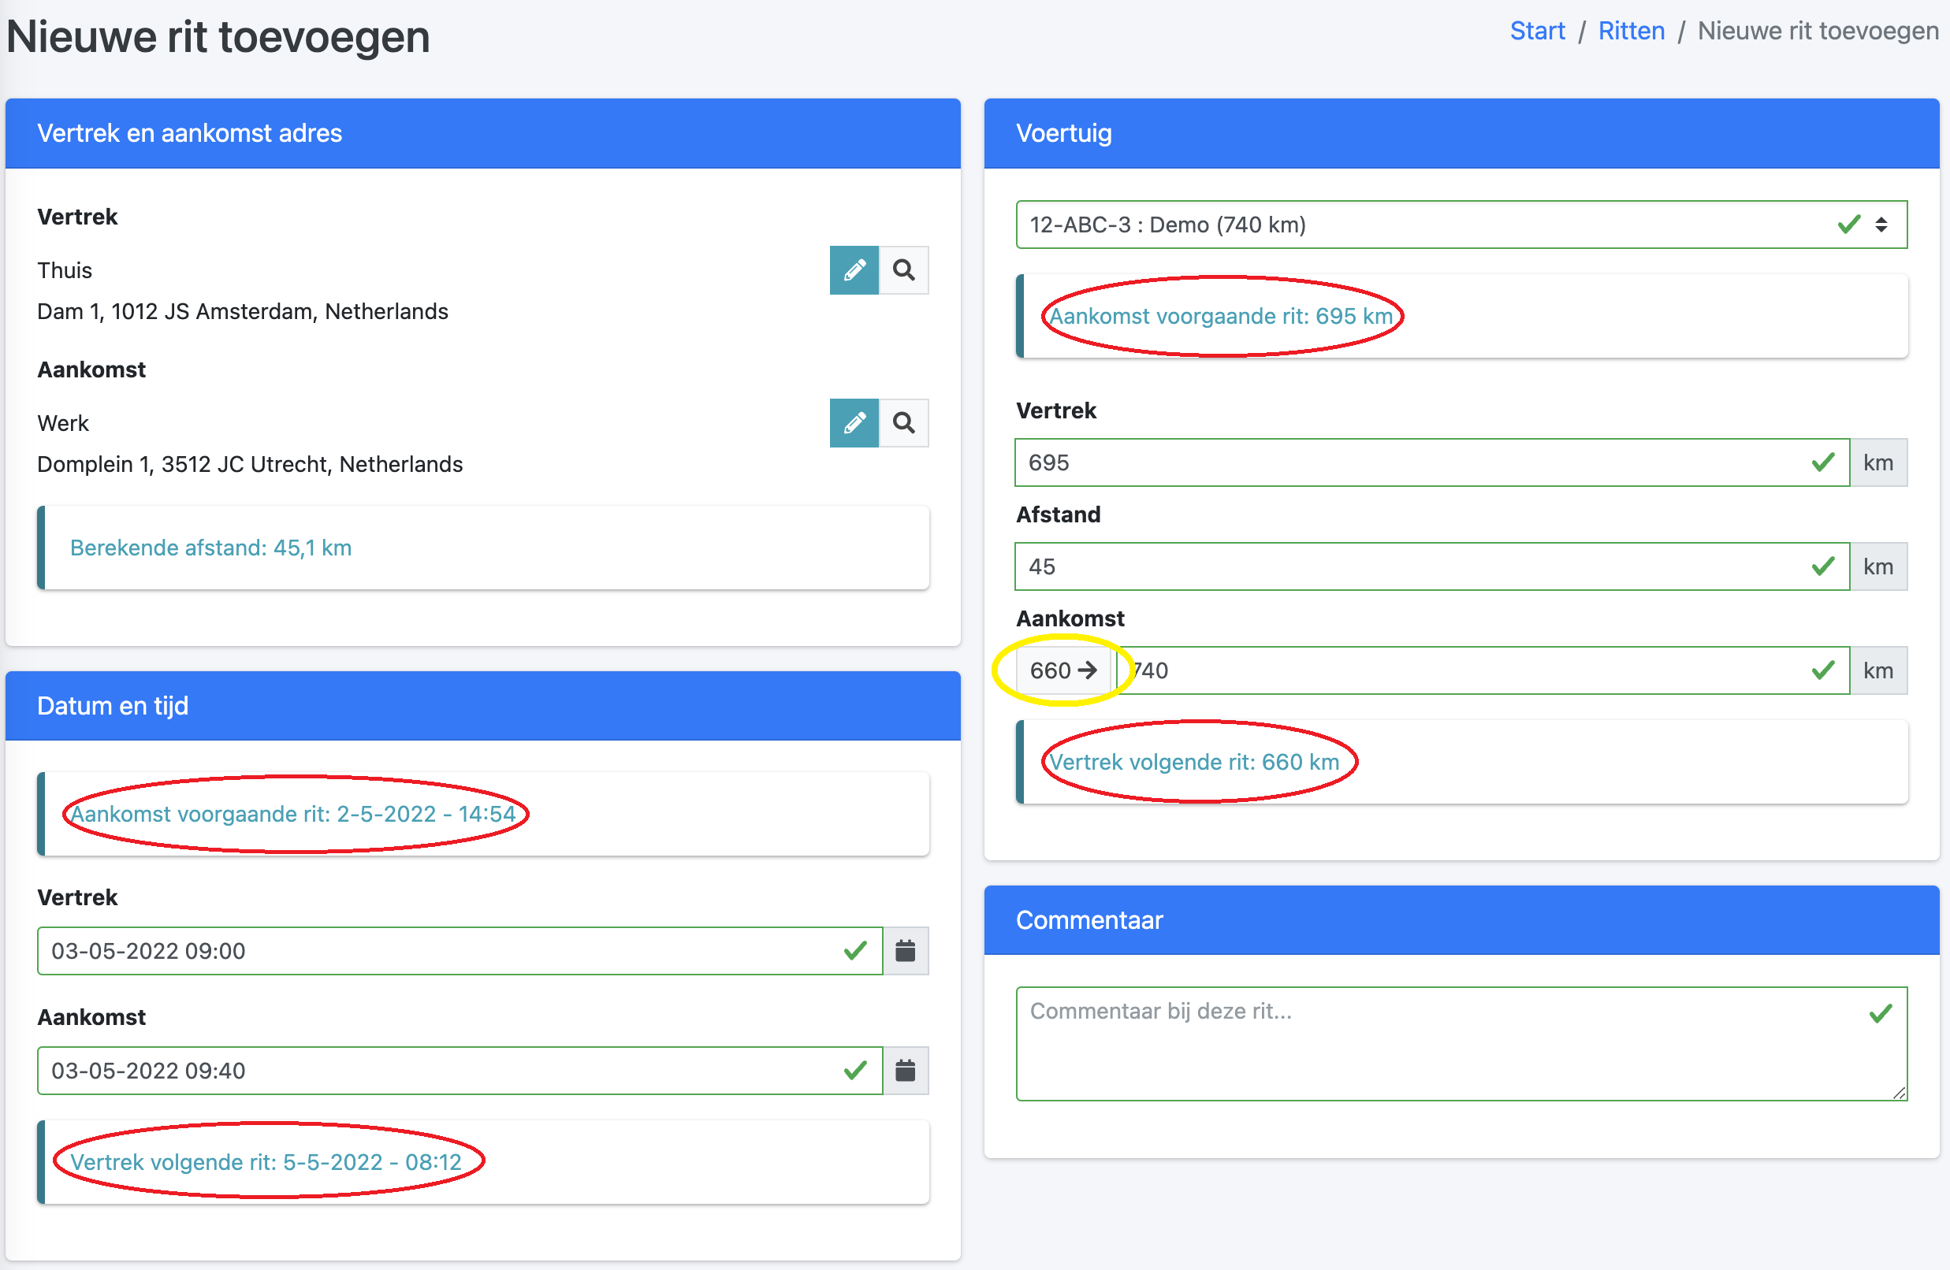The image size is (1950, 1270).
Task: Focus the Afstand field showing 45
Action: tap(1432, 566)
